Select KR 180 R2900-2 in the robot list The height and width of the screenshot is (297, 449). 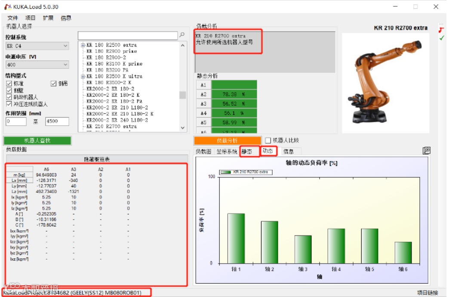coord(106,58)
